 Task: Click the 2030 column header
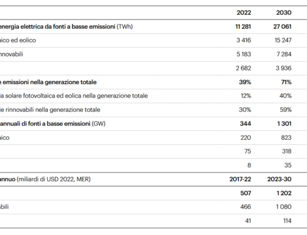coord(284,13)
